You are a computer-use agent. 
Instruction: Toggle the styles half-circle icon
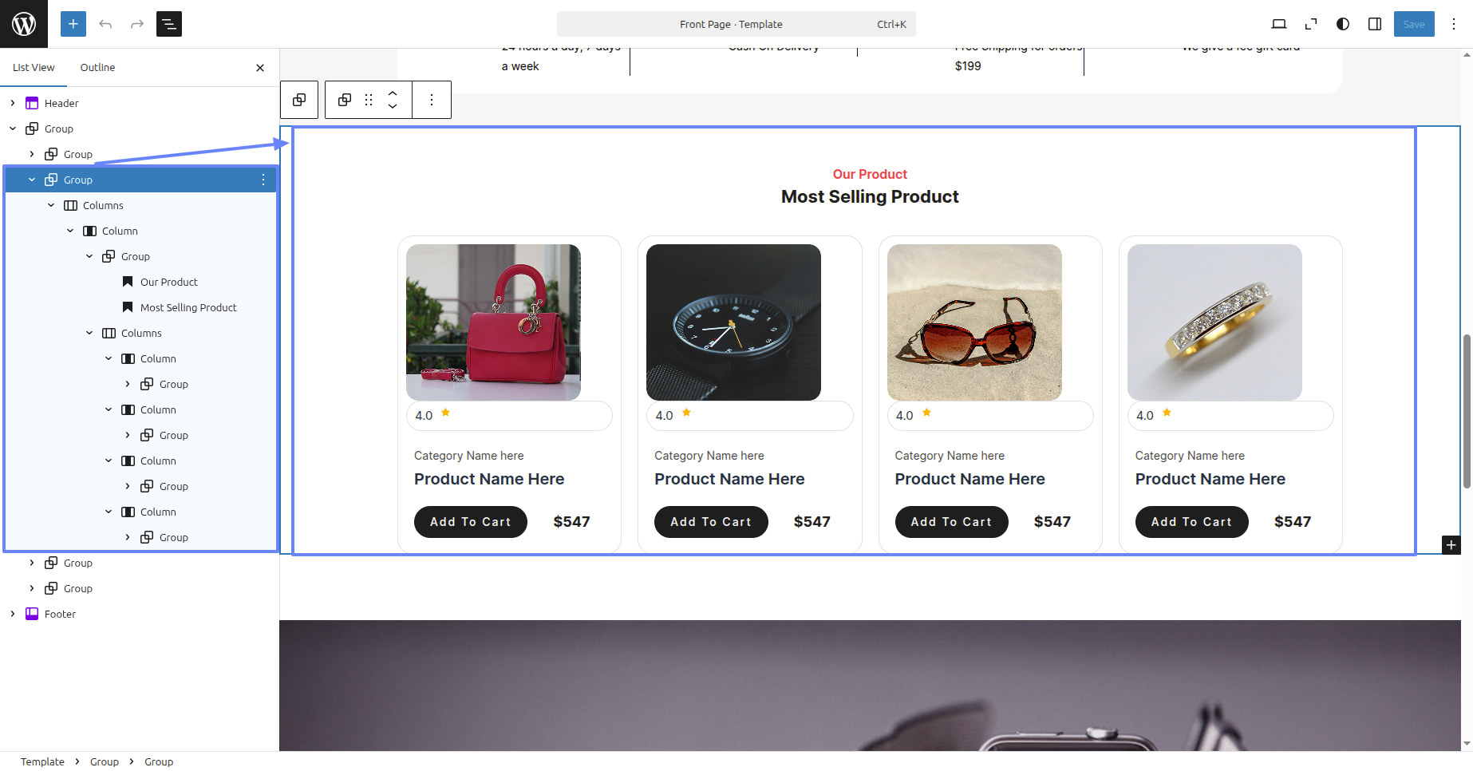1343,24
